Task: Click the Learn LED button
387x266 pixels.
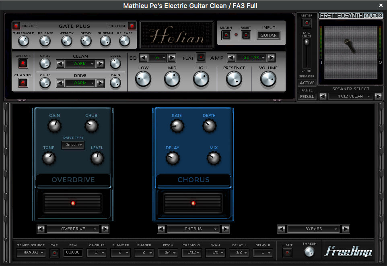Action: click(x=226, y=35)
